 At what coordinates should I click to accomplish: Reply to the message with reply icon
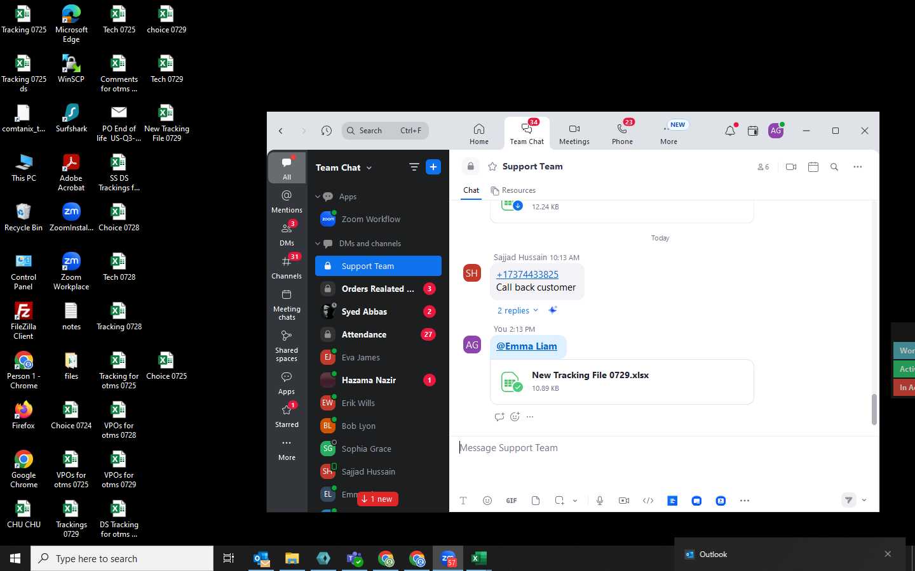499,417
